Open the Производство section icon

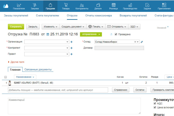[130, 5]
